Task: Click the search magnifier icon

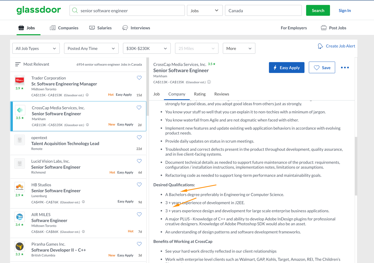Action: coord(75,11)
